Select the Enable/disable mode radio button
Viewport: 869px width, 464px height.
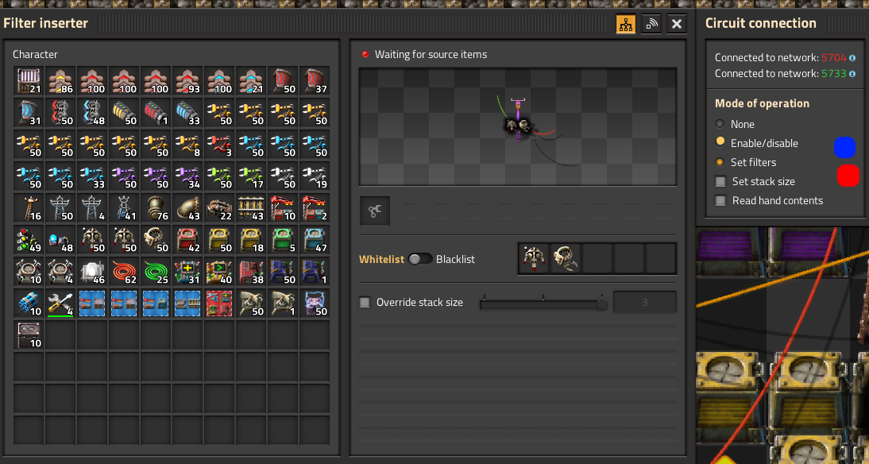tap(720, 142)
